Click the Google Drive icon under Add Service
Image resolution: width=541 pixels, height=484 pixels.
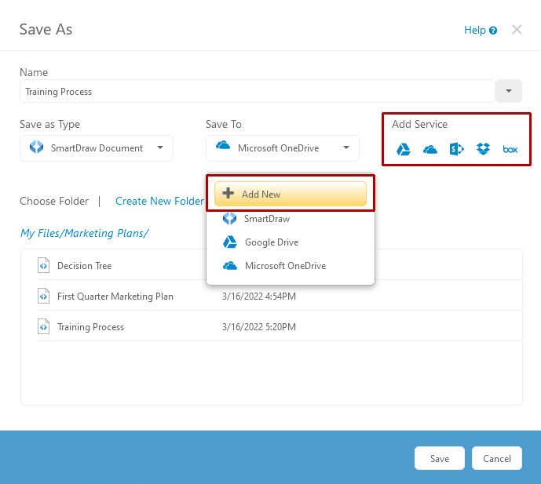click(x=404, y=149)
